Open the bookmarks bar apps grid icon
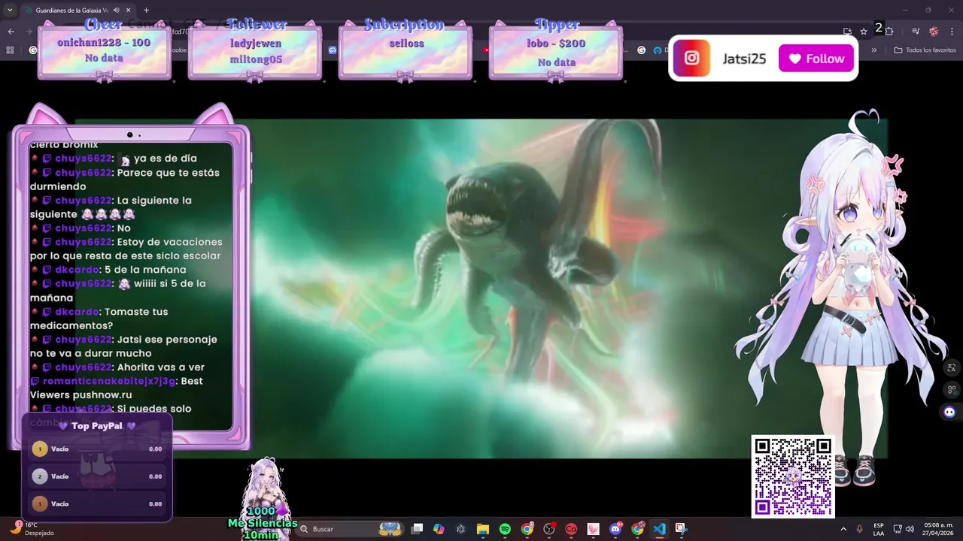 10,50
